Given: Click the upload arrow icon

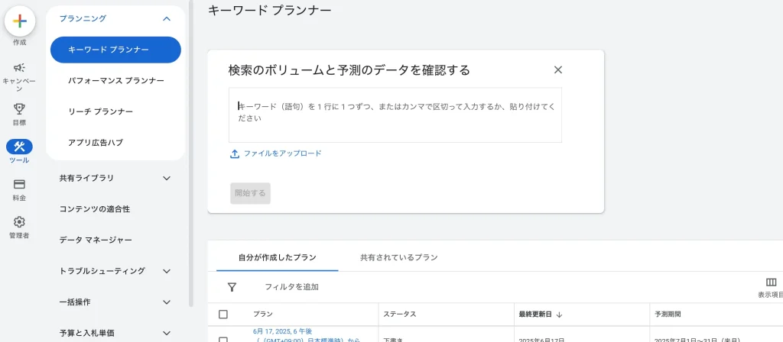Looking at the screenshot, I should 235,153.
